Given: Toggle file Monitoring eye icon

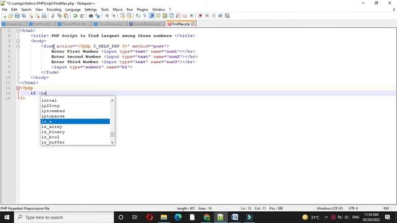Looking at the screenshot, I should (x=192, y=15).
